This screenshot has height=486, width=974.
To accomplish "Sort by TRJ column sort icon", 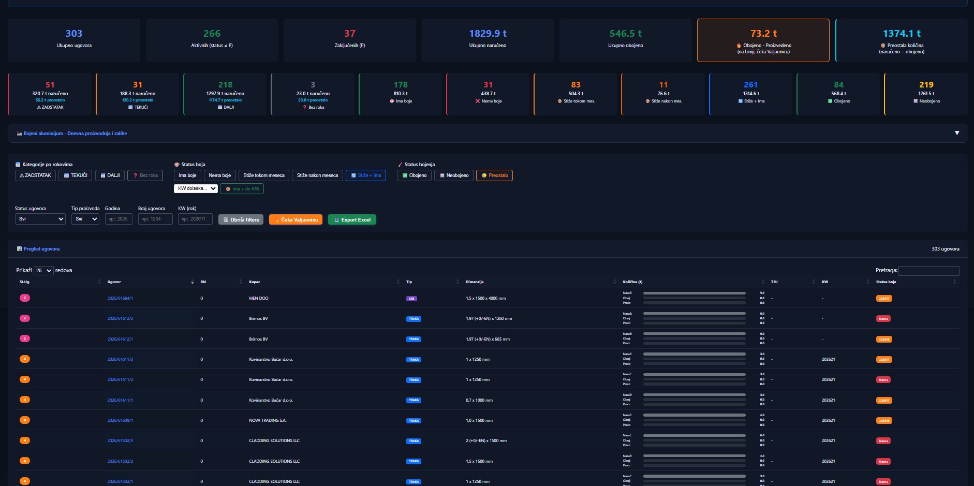I will 814,282.
